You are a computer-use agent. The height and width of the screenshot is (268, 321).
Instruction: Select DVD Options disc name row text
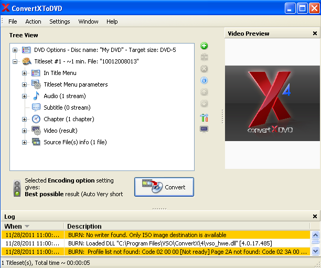105,50
